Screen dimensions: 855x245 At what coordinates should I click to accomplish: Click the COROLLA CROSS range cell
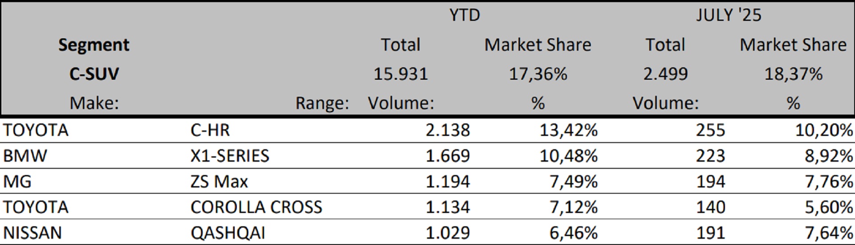[256, 207]
